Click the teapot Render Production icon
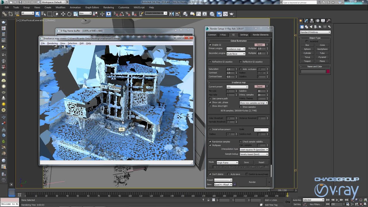 [232, 14]
